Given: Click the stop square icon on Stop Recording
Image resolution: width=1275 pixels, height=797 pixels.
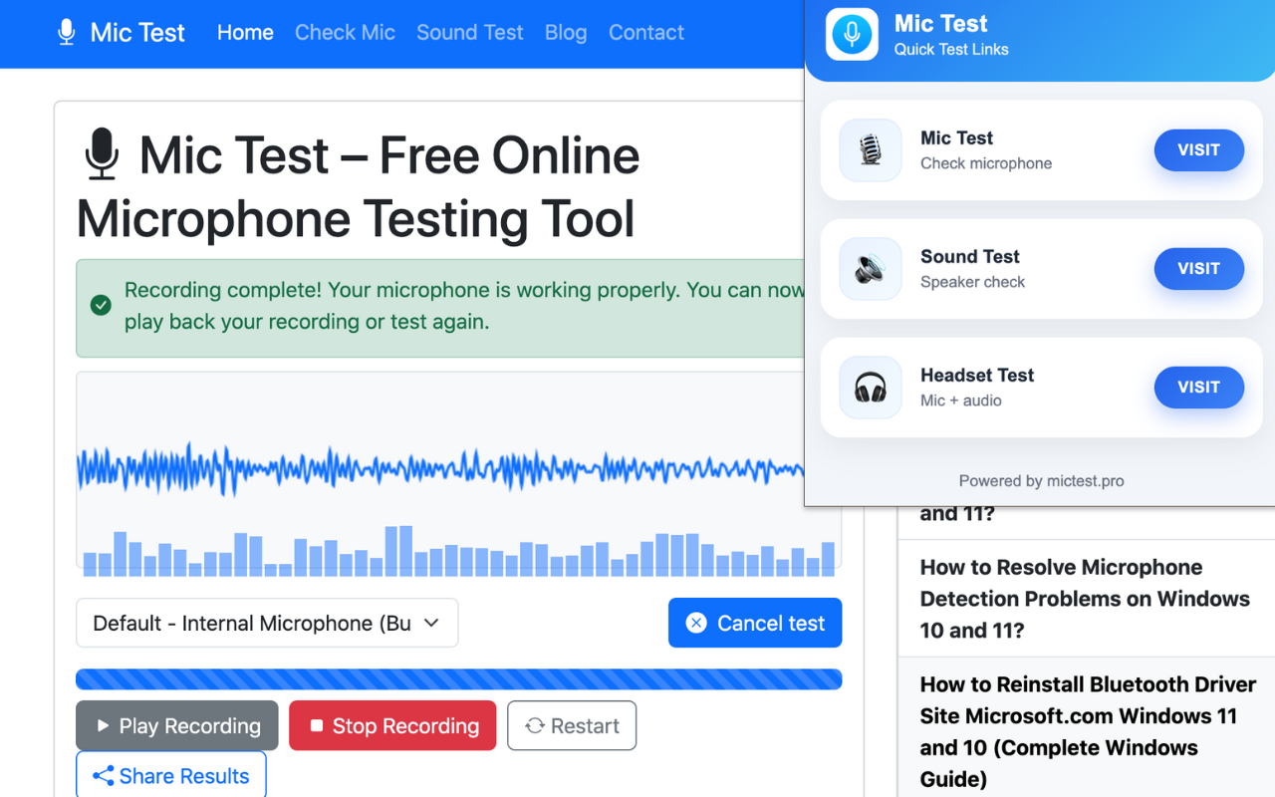Looking at the screenshot, I should 317,725.
